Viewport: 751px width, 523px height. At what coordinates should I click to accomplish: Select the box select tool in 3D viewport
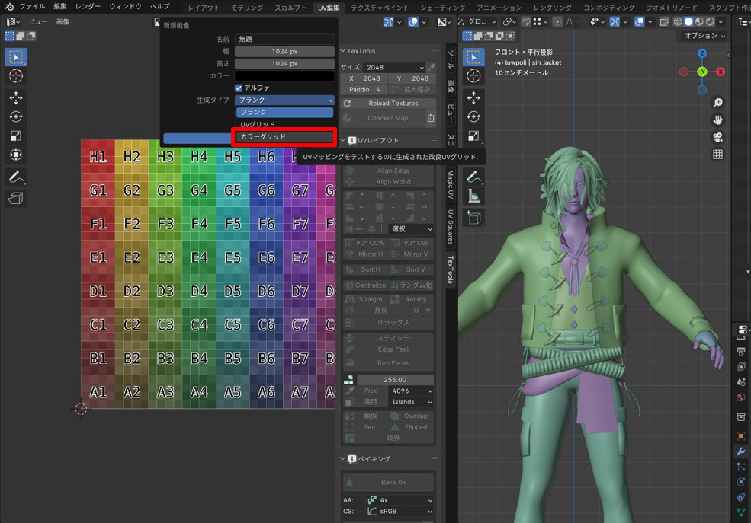click(473, 57)
